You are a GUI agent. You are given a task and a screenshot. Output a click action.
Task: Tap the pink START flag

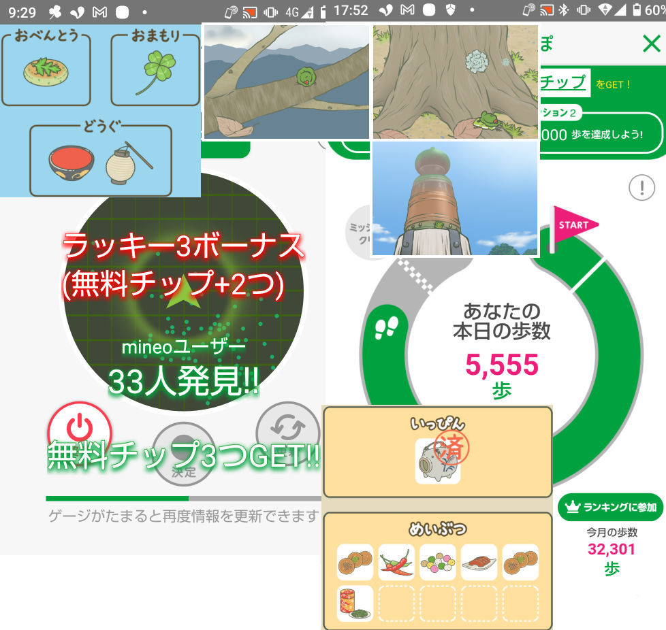[x=573, y=226]
